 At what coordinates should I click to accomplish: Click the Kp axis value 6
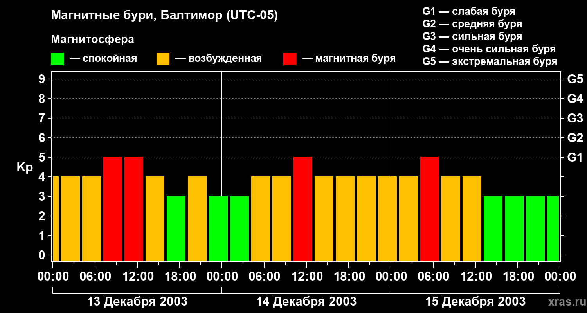(x=43, y=138)
